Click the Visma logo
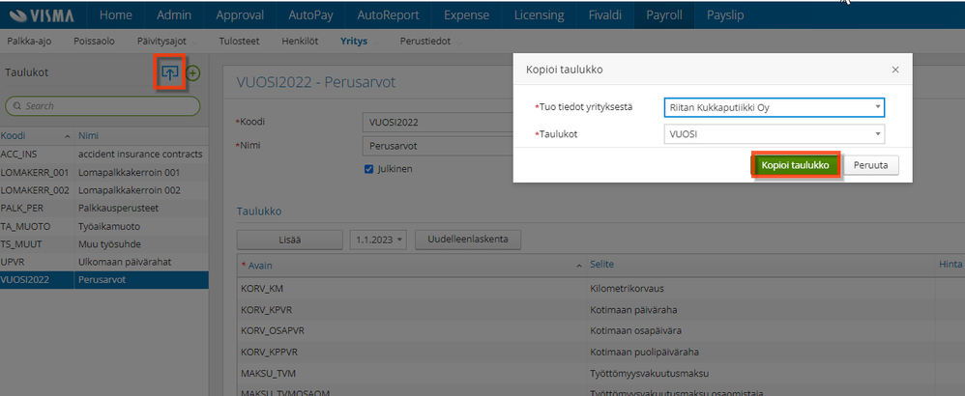The height and width of the screenshot is (396, 965). [x=45, y=15]
